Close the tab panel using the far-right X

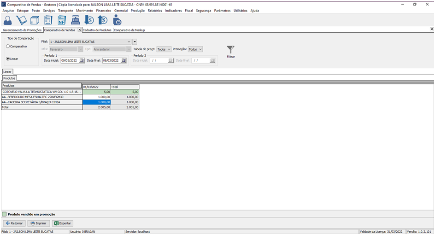tap(432, 29)
